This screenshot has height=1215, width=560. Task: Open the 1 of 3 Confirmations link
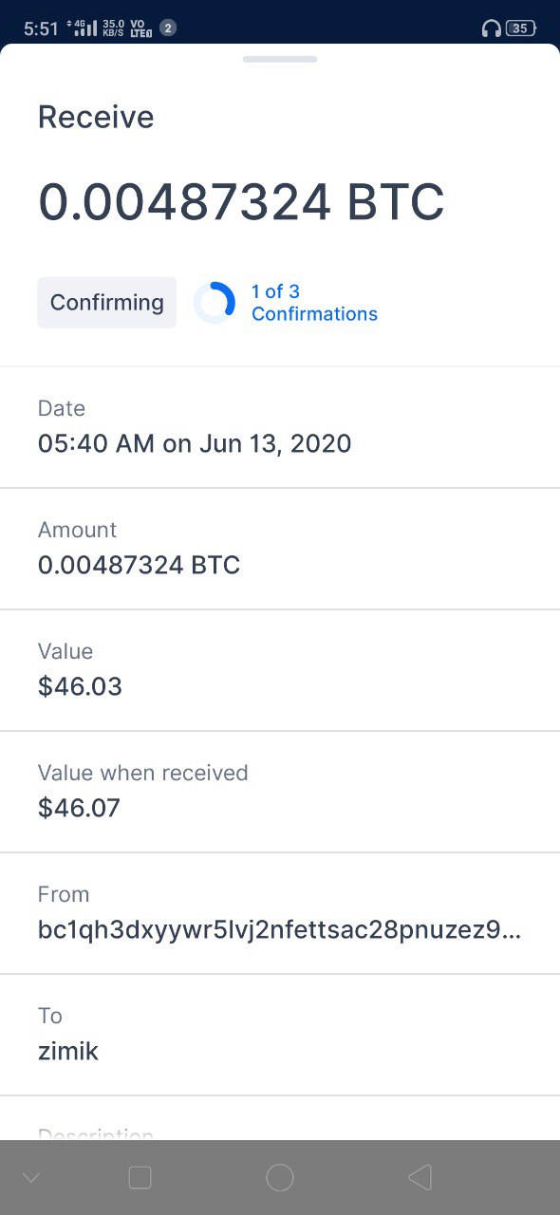coord(314,303)
